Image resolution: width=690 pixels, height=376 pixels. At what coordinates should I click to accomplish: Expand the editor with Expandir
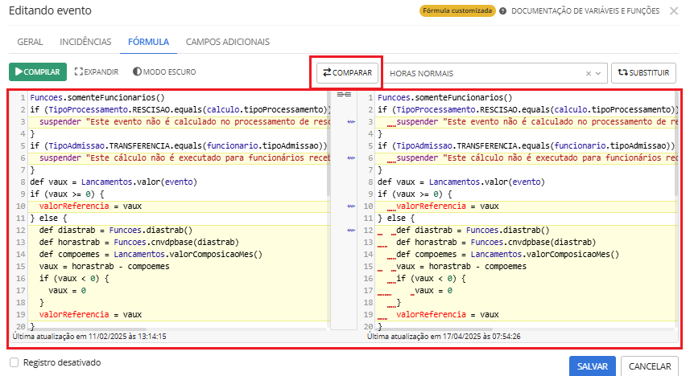click(97, 72)
